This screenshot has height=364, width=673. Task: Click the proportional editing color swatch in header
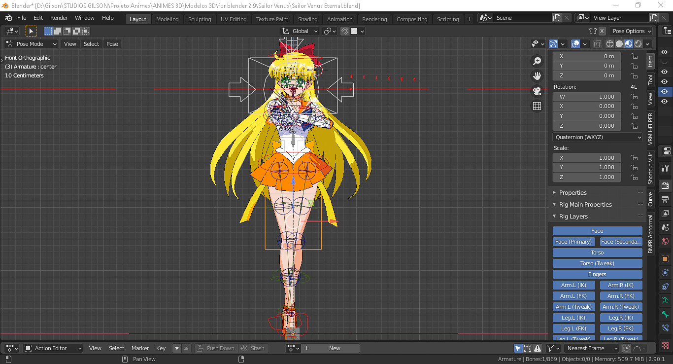(x=354, y=31)
